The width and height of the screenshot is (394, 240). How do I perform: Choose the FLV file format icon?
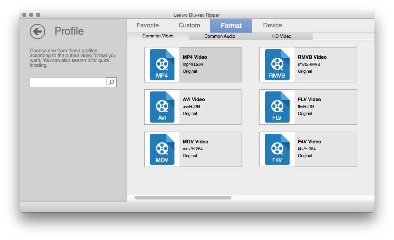[277, 107]
